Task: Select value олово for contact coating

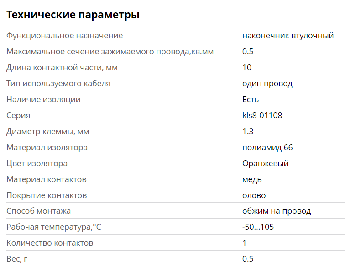Action: click(254, 195)
